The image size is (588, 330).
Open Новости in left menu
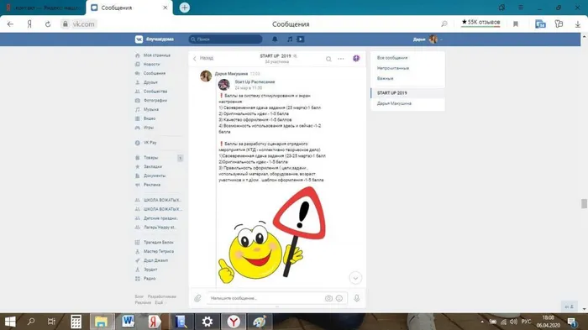151,64
